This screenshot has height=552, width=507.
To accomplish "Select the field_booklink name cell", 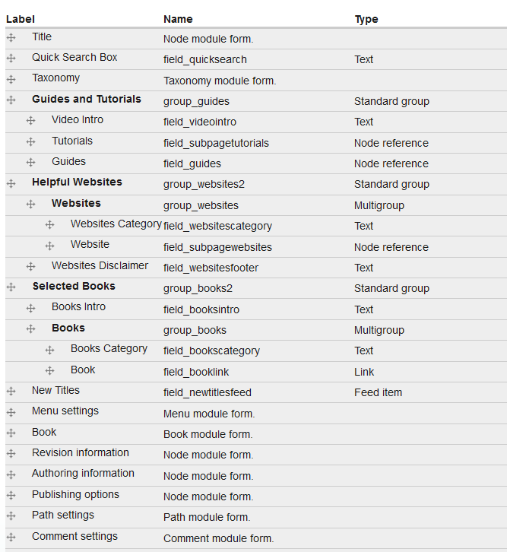I will (196, 372).
